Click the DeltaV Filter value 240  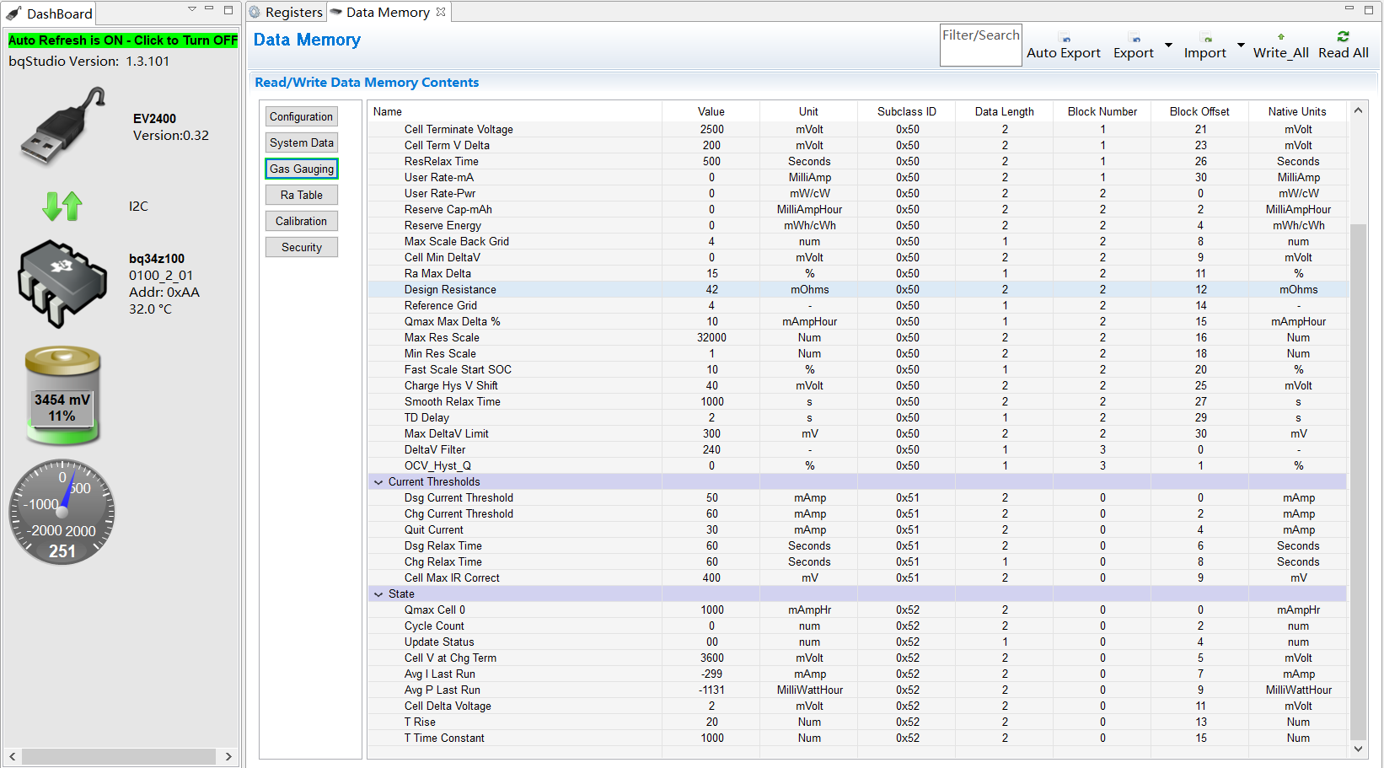[711, 449]
